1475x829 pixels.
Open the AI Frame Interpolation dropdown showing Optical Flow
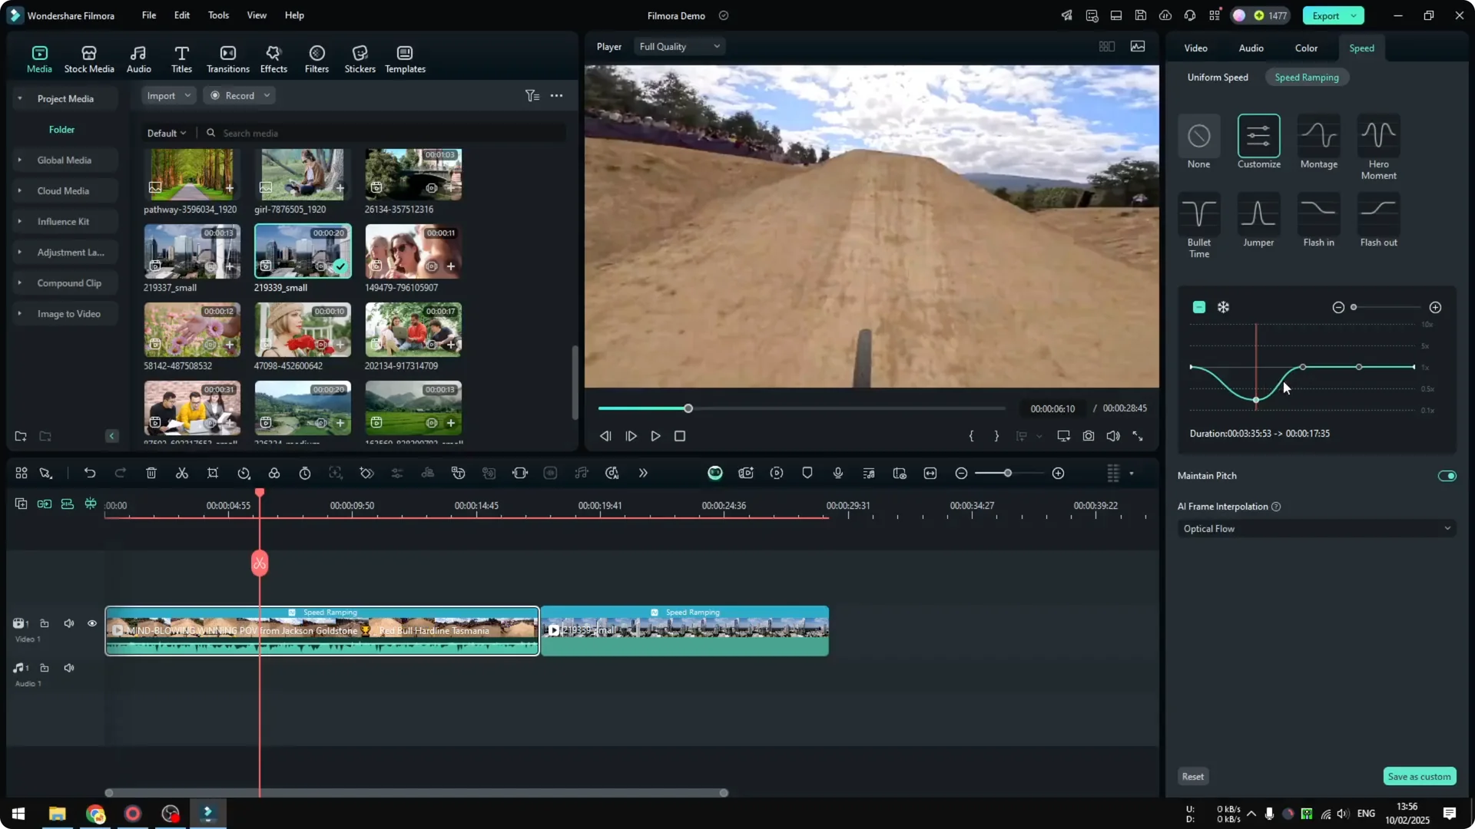click(1315, 528)
